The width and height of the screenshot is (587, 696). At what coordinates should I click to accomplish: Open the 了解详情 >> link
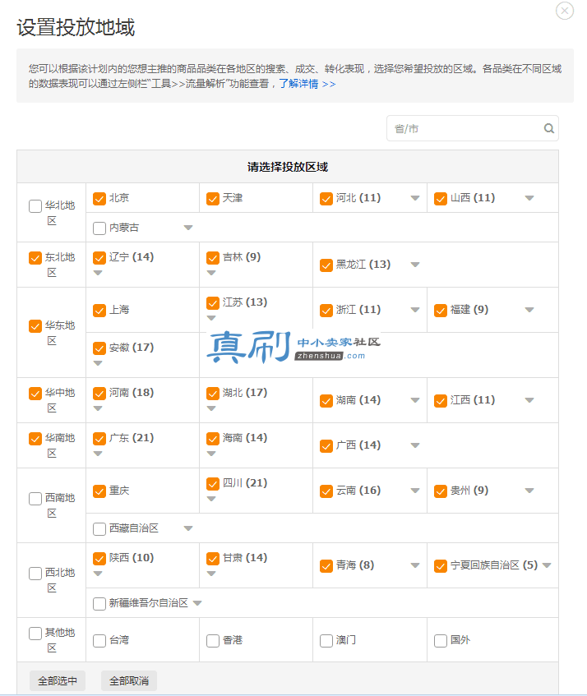point(307,84)
